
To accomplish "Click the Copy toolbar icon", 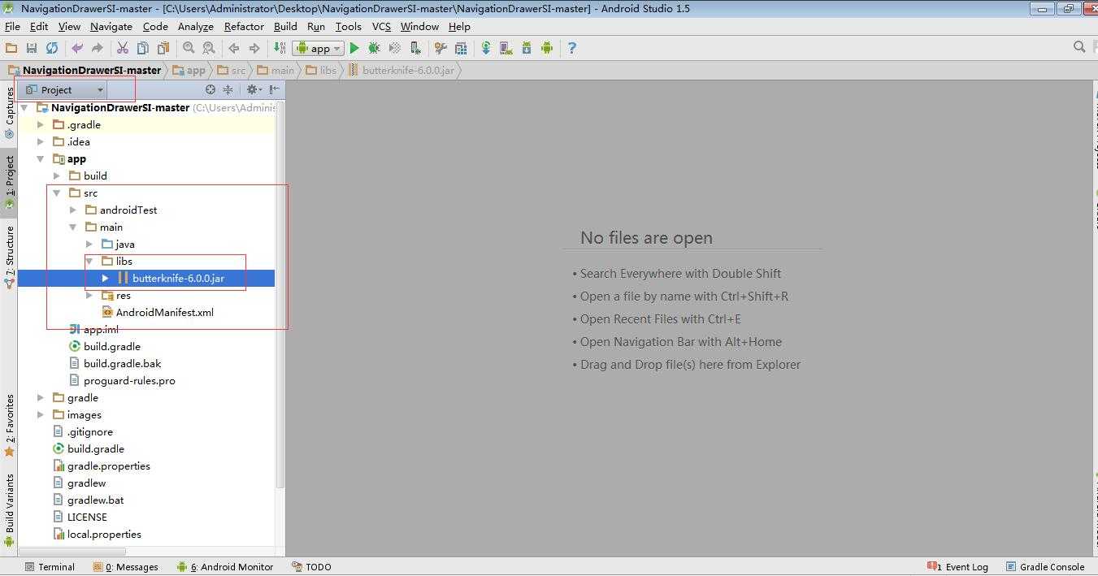I will coord(143,48).
